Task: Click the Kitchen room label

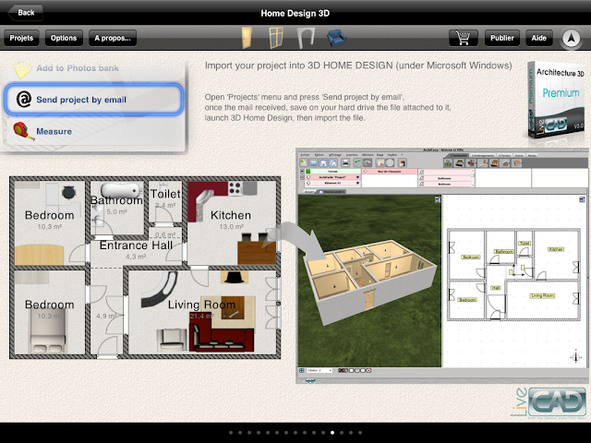Action: click(x=231, y=215)
